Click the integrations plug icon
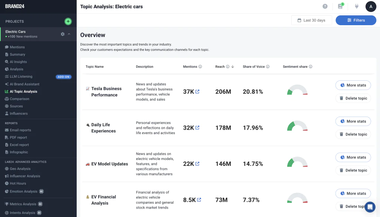Image resolution: width=380 pixels, height=217 pixels. (x=357, y=6)
